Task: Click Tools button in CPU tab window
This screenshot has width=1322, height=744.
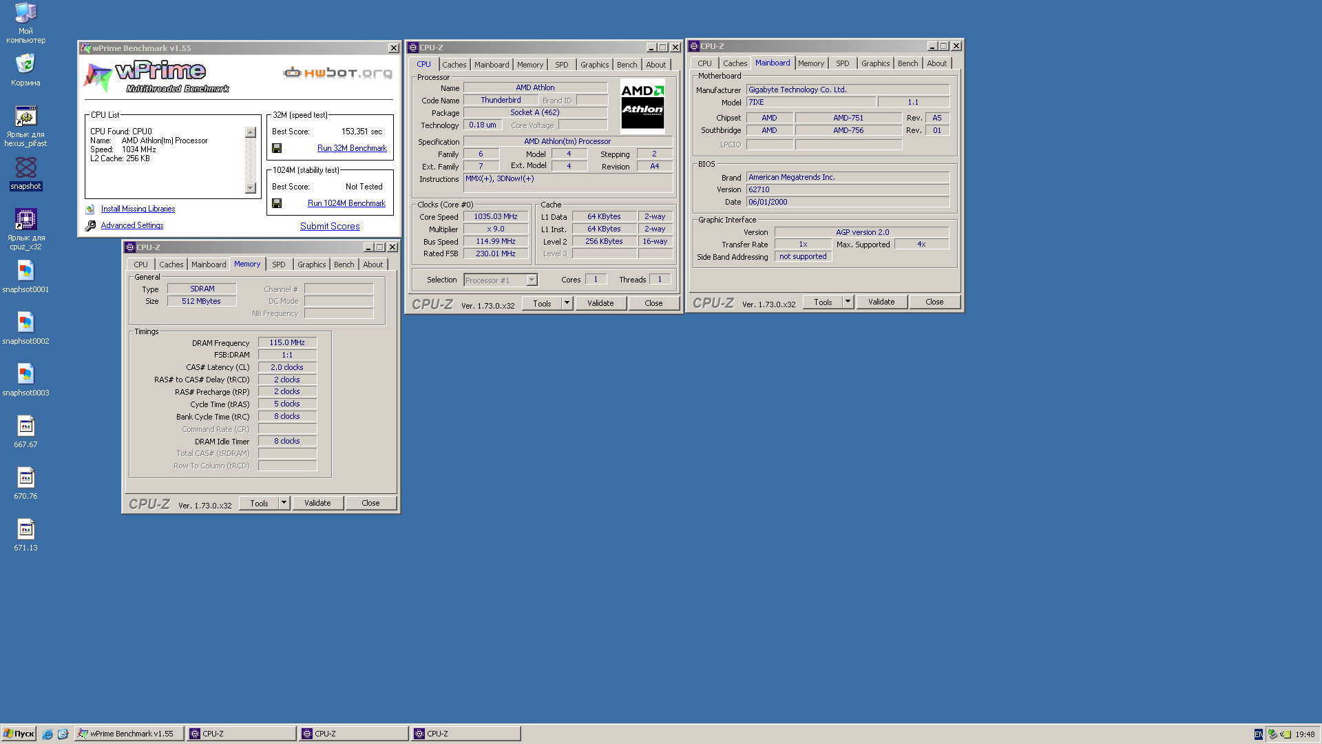Action: tap(542, 303)
